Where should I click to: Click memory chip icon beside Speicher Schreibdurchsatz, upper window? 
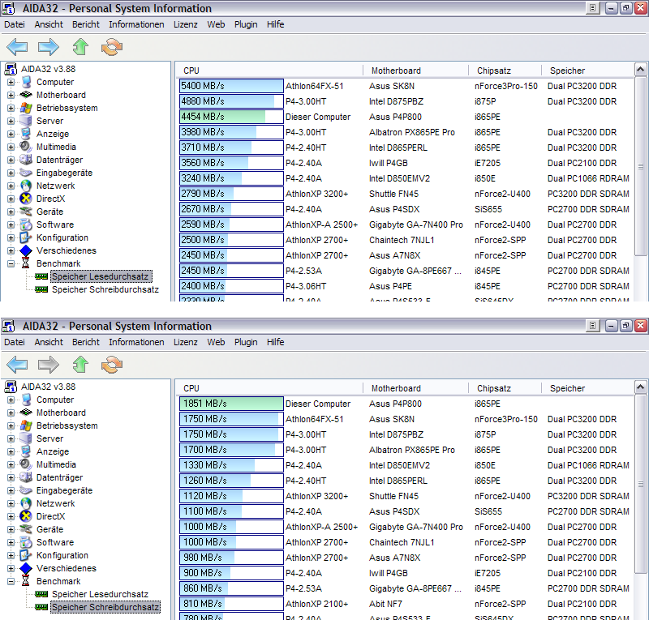point(41,289)
